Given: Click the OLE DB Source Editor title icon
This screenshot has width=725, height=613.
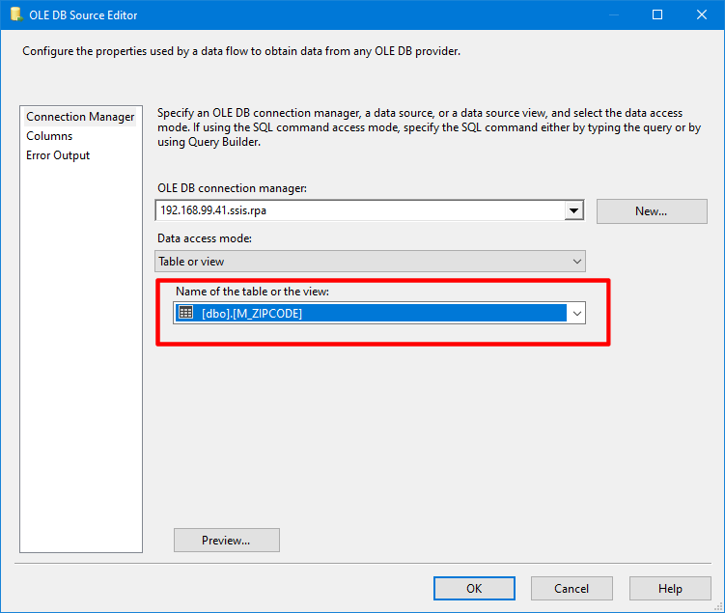Looking at the screenshot, I should click(16, 14).
